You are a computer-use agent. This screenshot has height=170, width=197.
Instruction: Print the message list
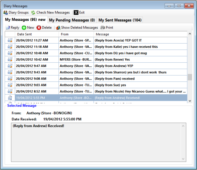point(107,28)
